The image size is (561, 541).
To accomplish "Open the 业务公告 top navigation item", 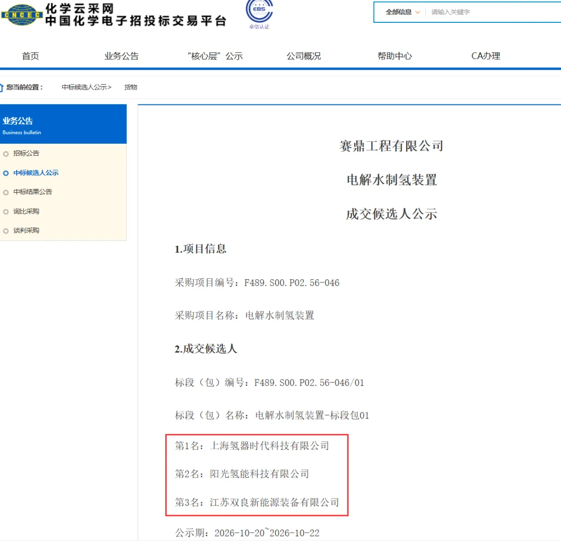I will tap(121, 56).
